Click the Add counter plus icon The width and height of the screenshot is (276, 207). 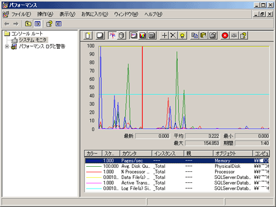click(x=164, y=36)
